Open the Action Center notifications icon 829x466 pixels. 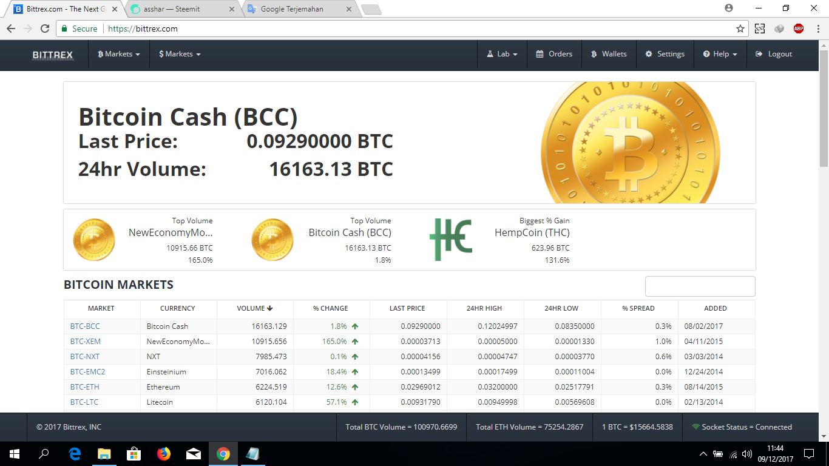click(x=808, y=454)
